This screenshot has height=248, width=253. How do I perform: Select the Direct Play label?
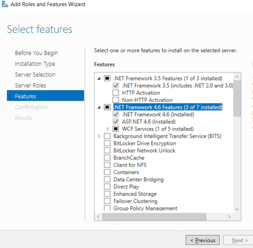(126, 187)
